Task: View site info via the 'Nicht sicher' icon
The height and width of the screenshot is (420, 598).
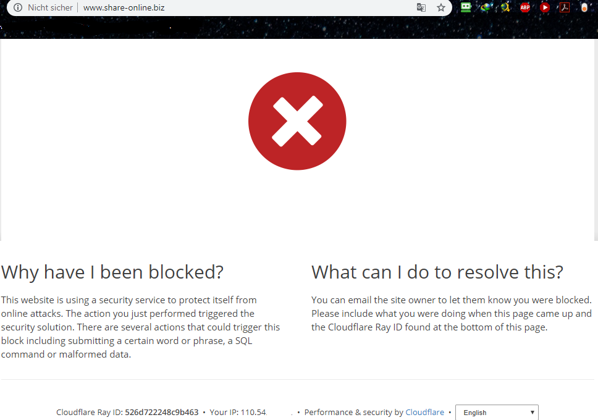Action: point(18,8)
